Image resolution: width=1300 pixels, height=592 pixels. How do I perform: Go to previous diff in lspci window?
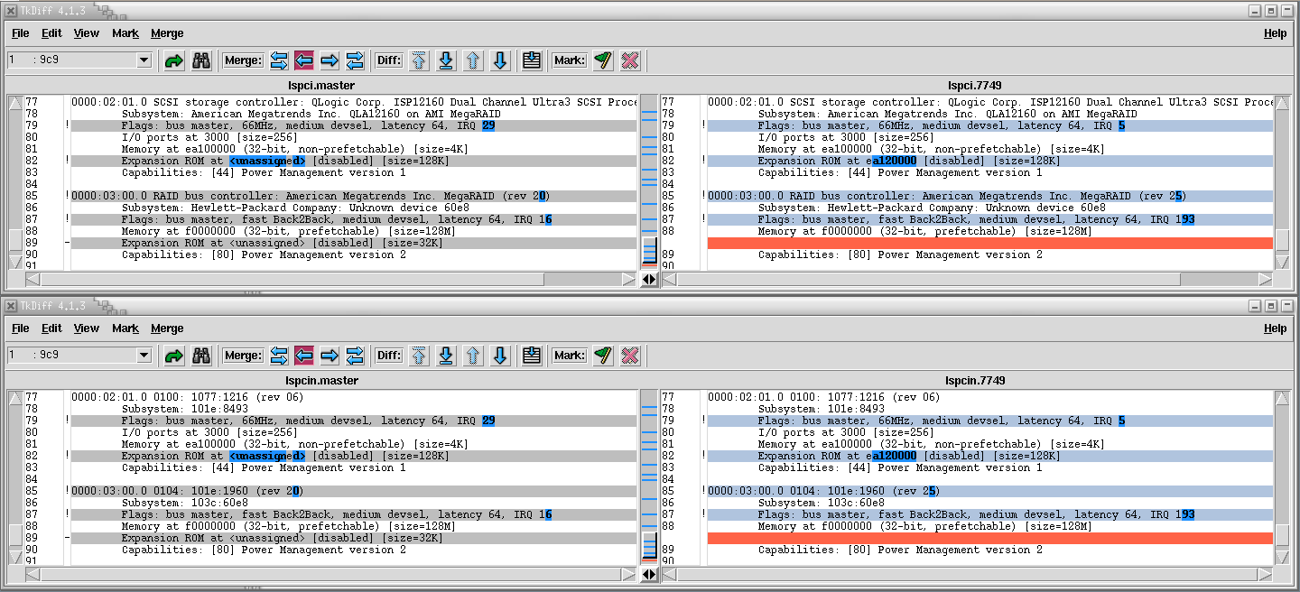coord(473,60)
